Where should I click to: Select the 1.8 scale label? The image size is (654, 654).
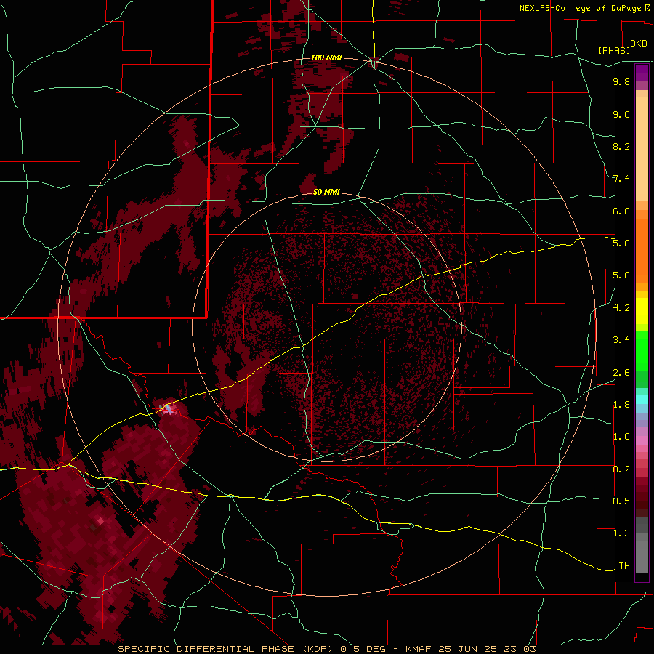coord(621,405)
